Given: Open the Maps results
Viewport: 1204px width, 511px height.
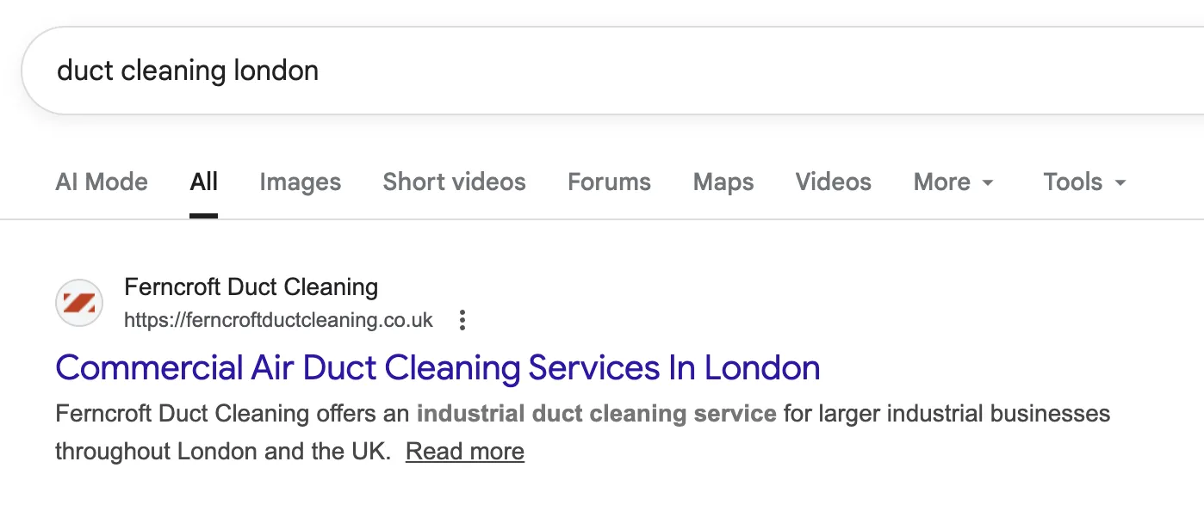Looking at the screenshot, I should [723, 182].
